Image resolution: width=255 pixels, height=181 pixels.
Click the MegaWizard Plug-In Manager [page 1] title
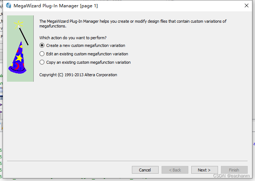coord(56,6)
